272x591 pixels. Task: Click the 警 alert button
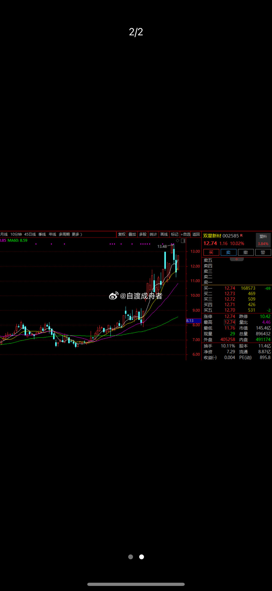(263, 252)
